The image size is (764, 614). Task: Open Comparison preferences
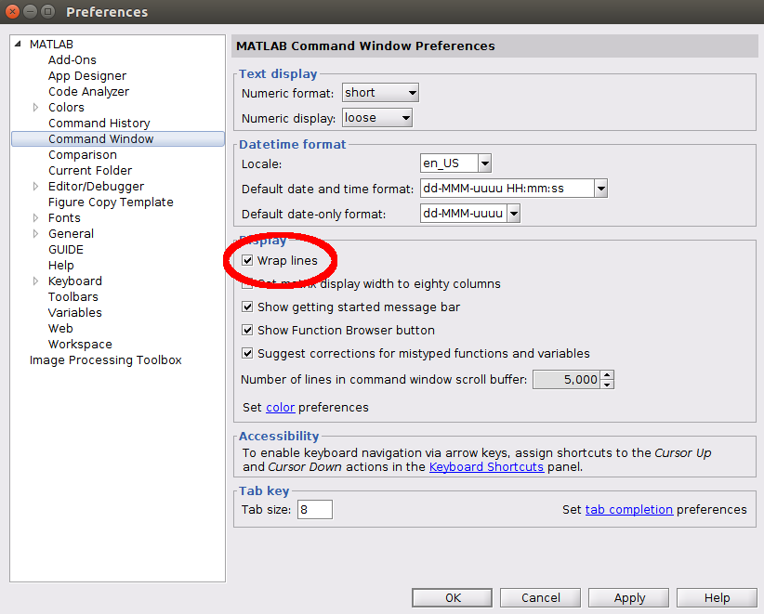83,155
